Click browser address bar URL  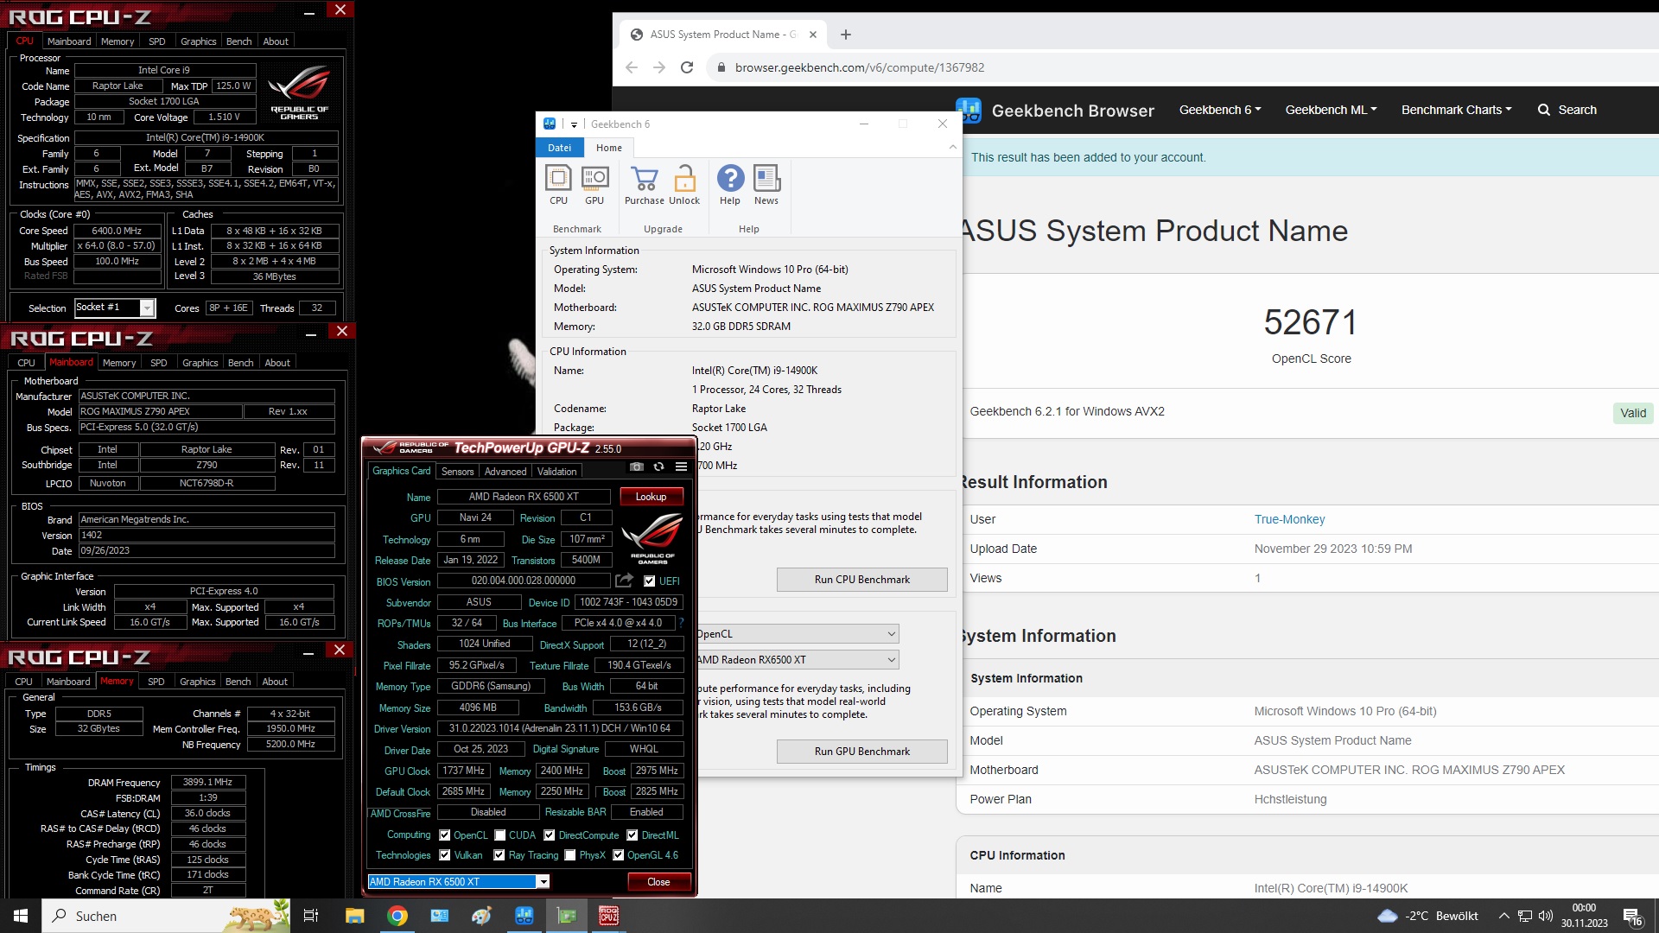[x=859, y=67]
